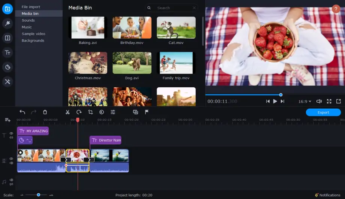Open the More tools wrench icon

[7, 82]
